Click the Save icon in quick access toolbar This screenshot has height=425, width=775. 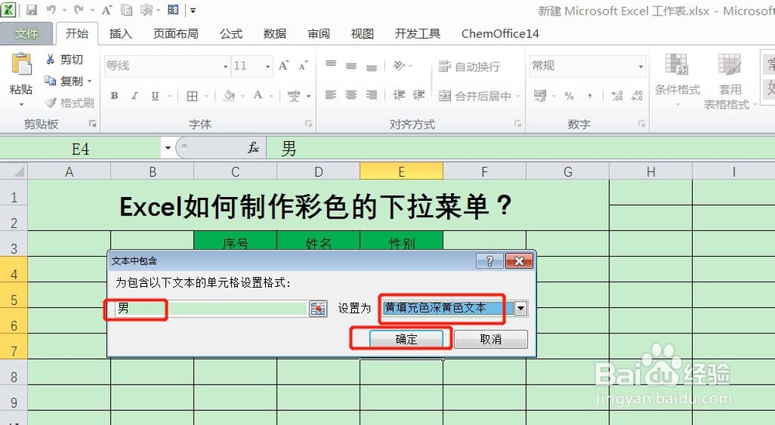[x=32, y=9]
